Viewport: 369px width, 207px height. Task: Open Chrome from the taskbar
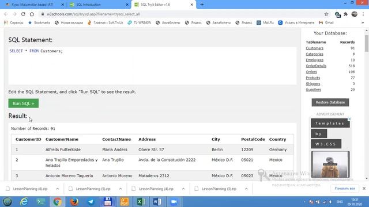57,202
